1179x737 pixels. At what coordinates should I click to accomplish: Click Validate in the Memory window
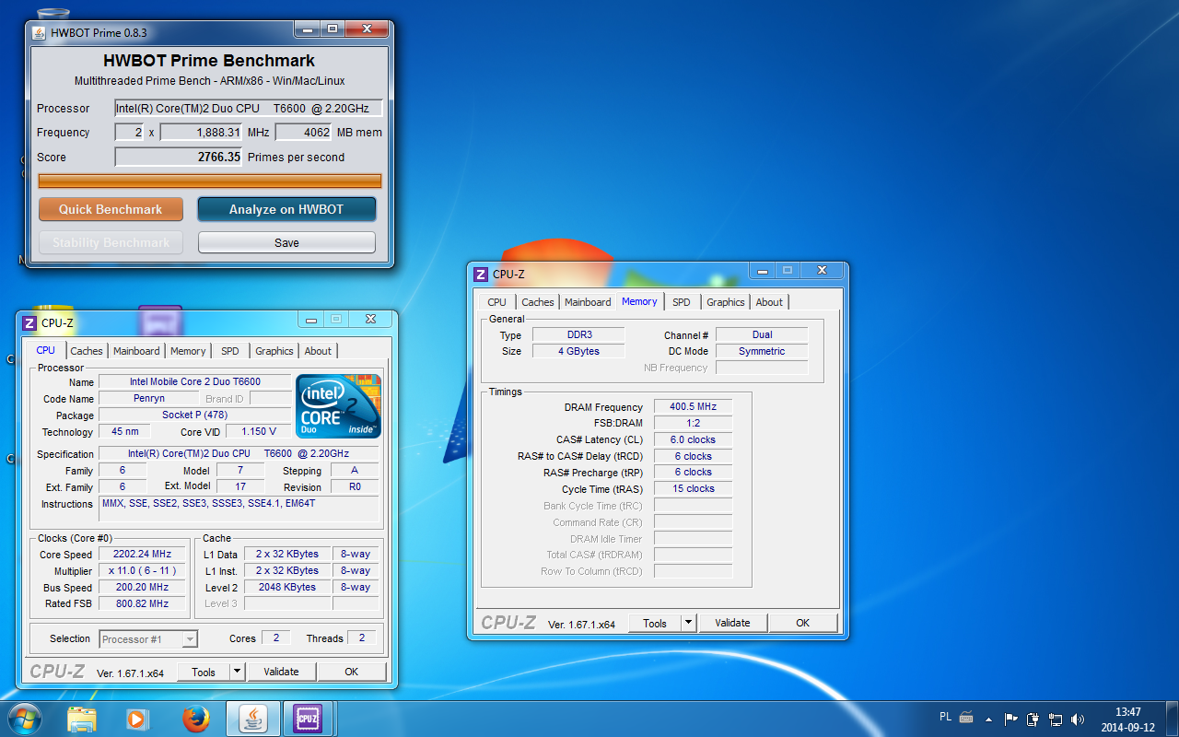[x=732, y=623]
